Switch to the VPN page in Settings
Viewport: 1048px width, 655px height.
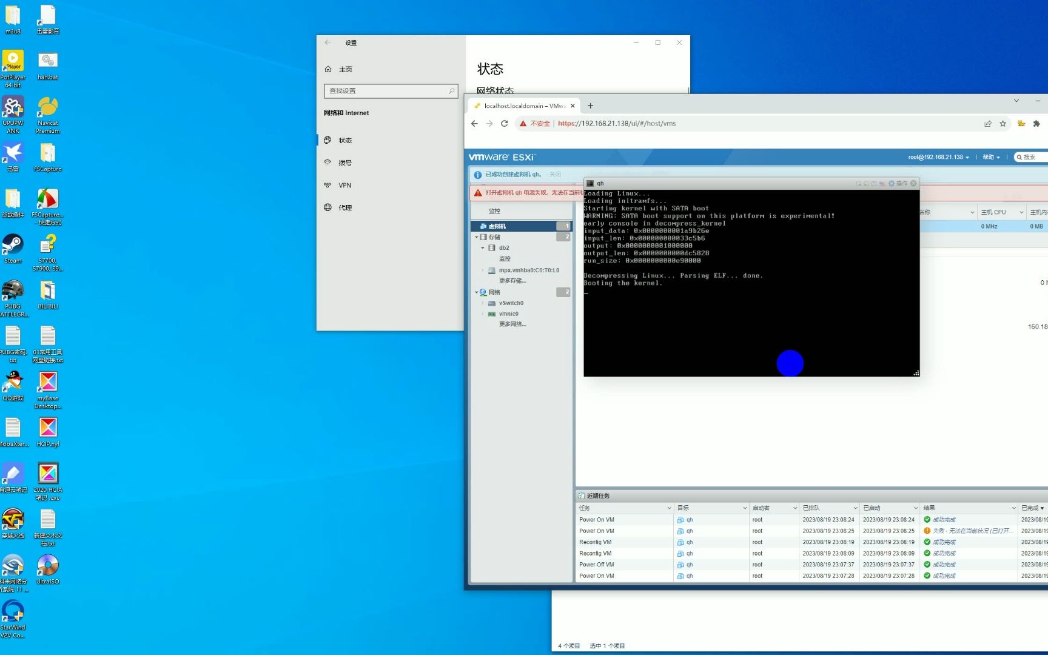[345, 185]
